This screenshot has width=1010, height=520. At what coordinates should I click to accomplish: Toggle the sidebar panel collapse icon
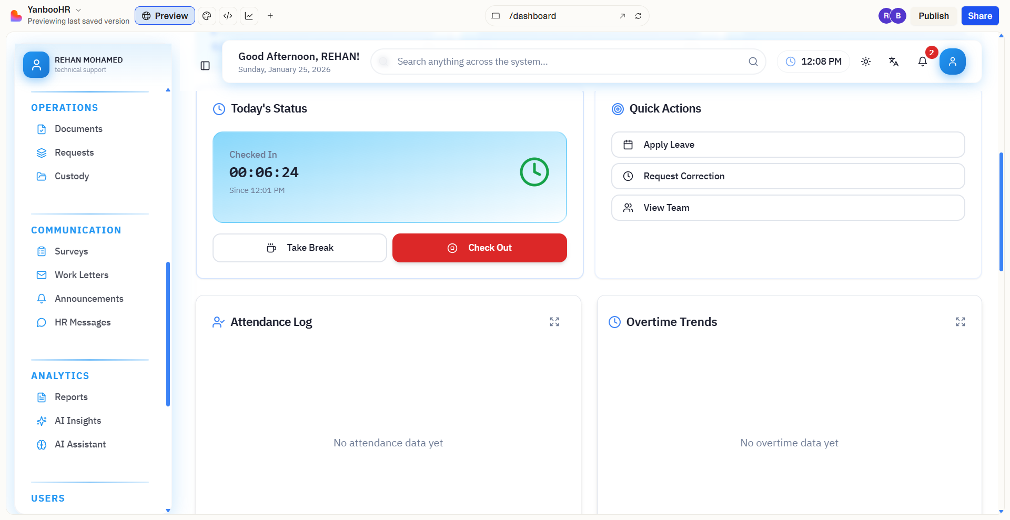[205, 66]
